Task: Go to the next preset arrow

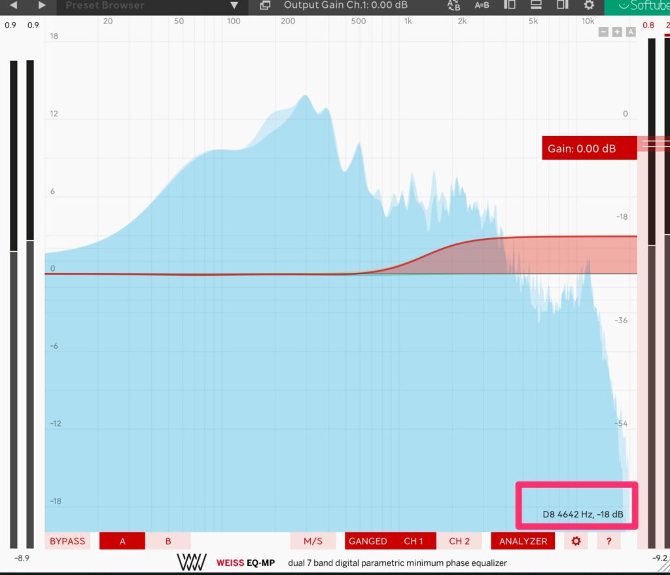Action: tap(42, 5)
